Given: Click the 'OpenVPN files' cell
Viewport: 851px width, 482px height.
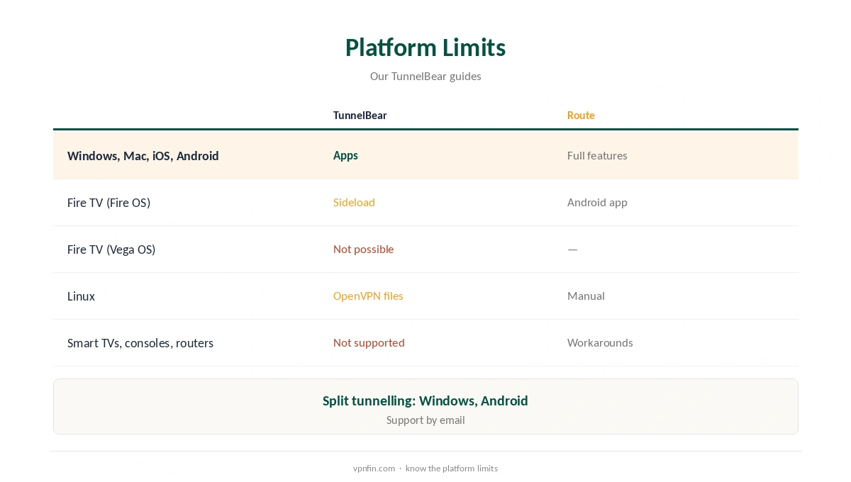Looking at the screenshot, I should pyautogui.click(x=368, y=296).
